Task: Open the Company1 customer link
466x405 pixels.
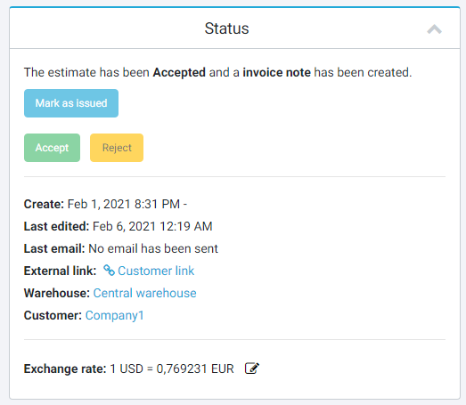Action: click(x=114, y=315)
